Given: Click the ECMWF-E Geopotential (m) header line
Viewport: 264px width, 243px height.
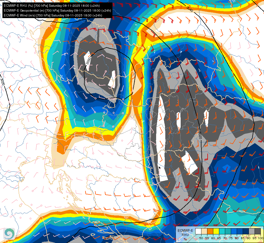Looking at the screenshot, I should 57,11.
